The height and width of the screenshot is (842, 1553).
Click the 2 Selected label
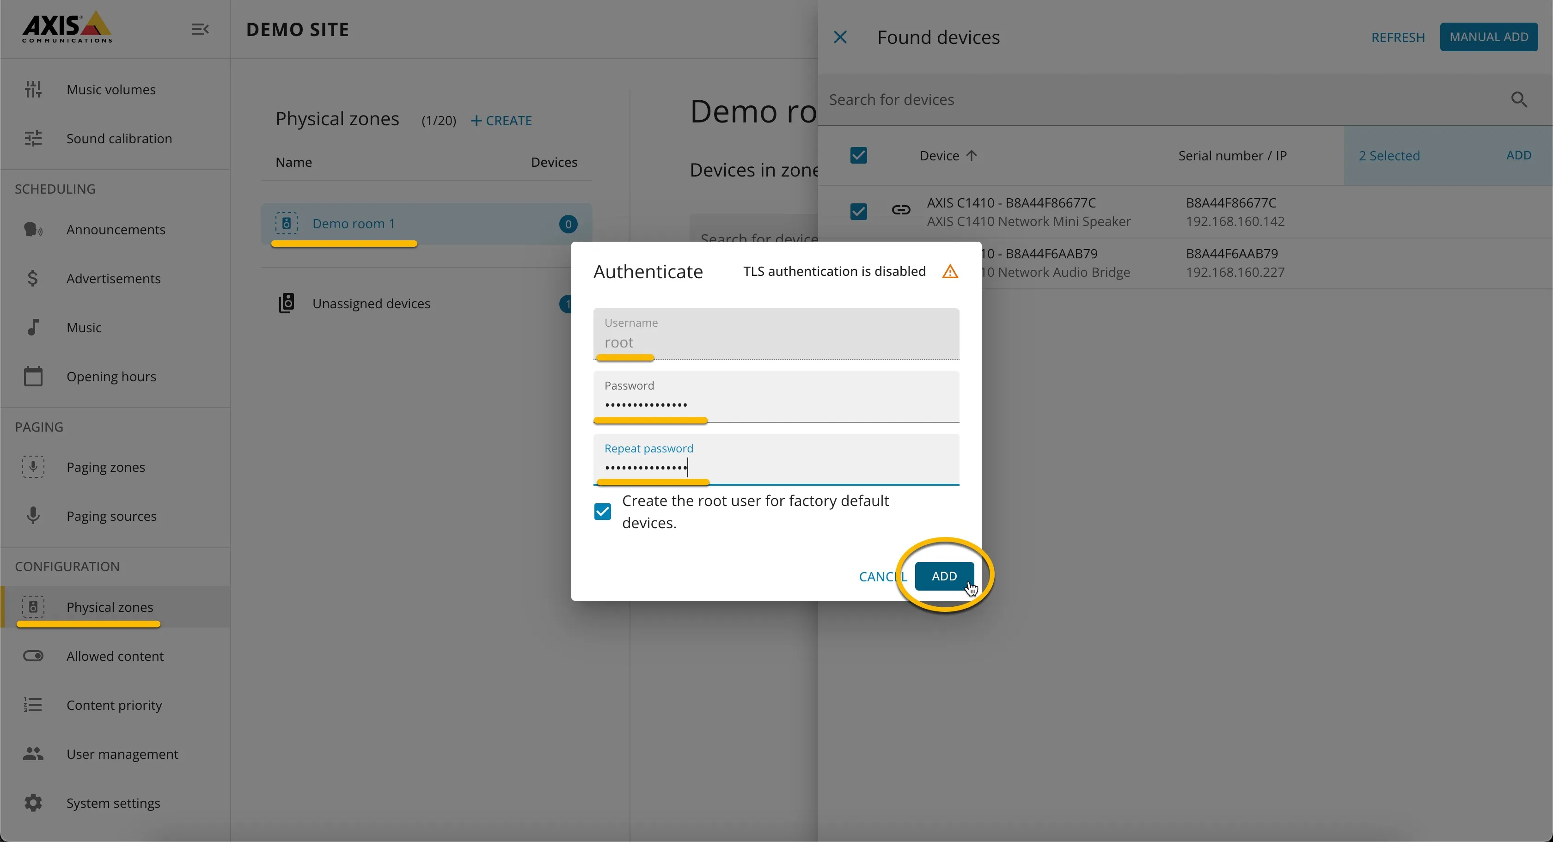1389,155
